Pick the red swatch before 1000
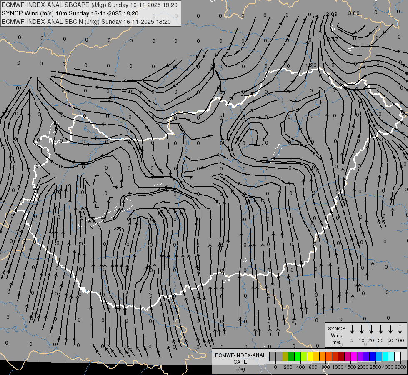This screenshot has height=375, width=408. click(x=335, y=356)
